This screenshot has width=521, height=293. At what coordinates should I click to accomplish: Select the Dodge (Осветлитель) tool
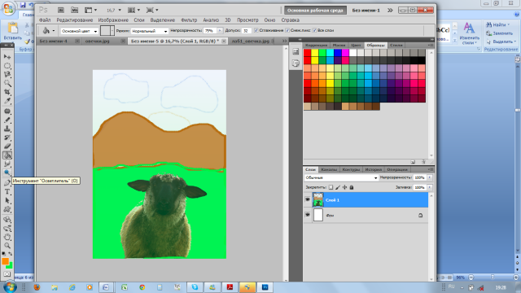coord(7,173)
